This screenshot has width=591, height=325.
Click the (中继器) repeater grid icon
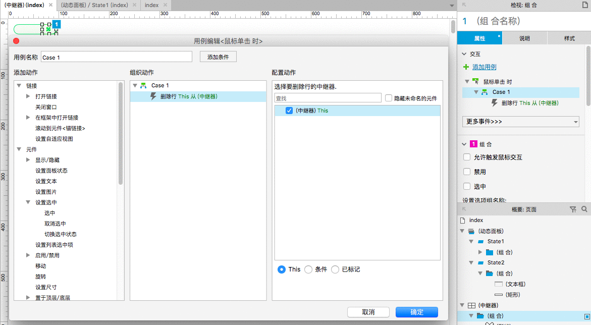[x=471, y=305]
